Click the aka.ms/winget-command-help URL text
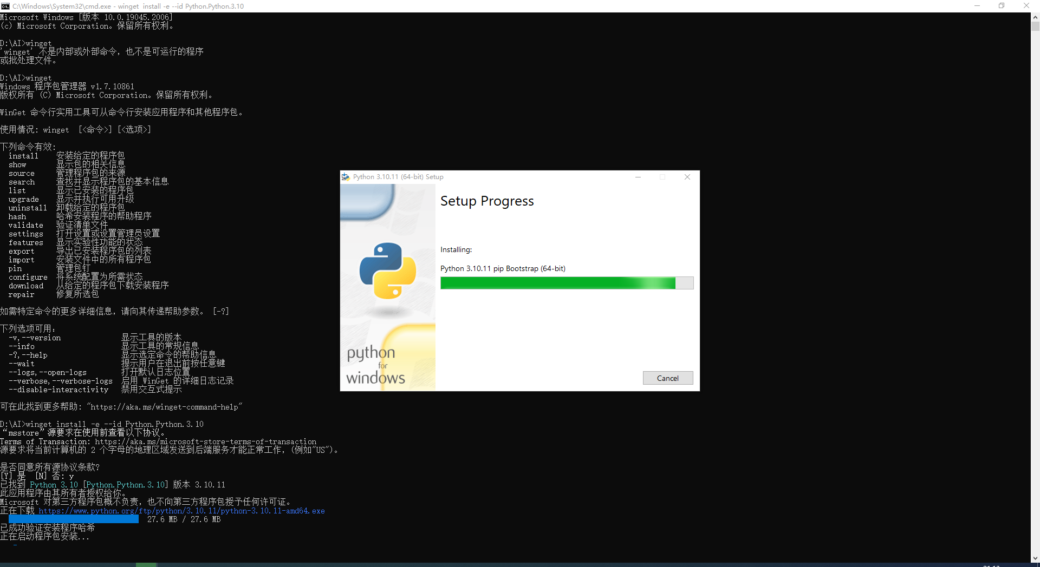 [164, 407]
